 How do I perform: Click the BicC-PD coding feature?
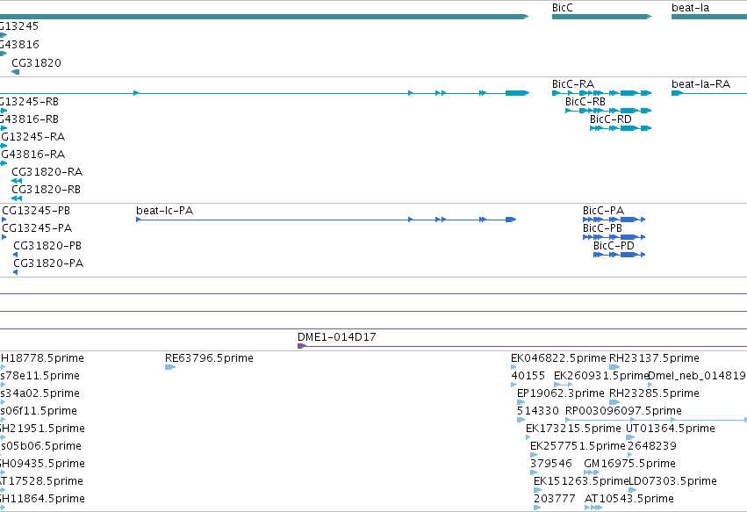(619, 255)
